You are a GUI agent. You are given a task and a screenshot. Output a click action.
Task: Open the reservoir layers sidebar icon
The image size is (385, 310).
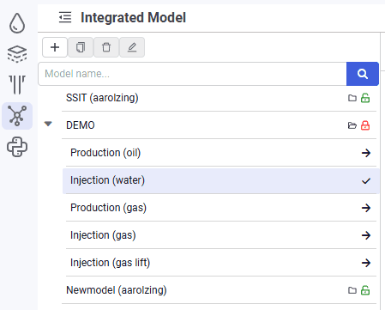(17, 54)
